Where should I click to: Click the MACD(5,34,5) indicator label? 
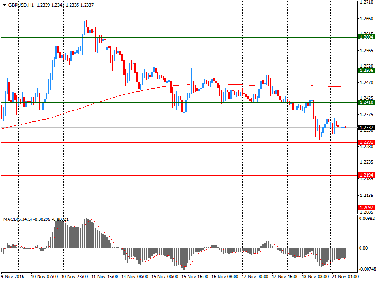tap(17, 219)
